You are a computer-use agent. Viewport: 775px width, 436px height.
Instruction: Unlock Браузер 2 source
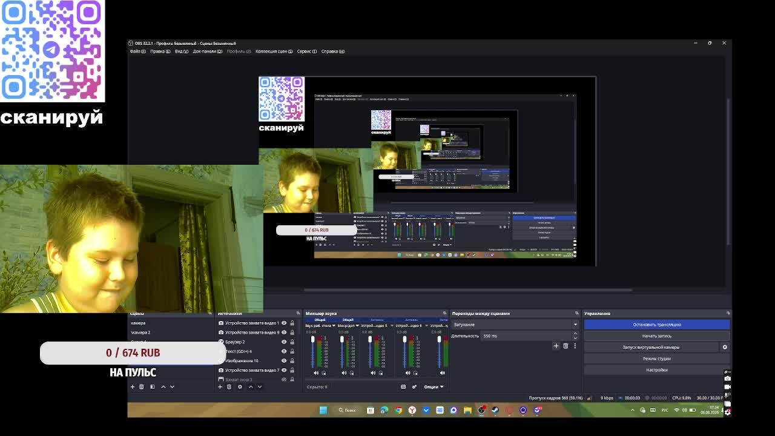point(292,342)
